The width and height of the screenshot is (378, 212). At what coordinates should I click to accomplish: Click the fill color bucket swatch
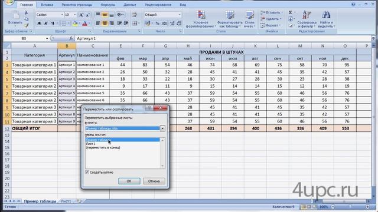click(x=75, y=24)
